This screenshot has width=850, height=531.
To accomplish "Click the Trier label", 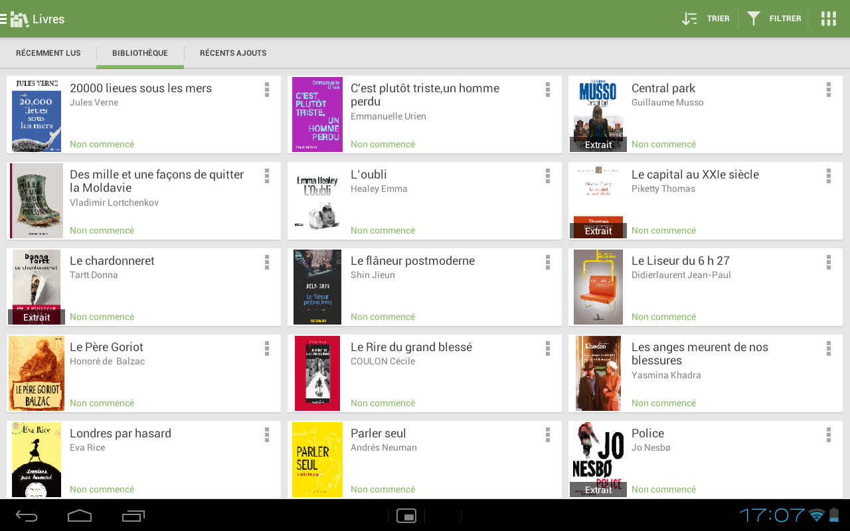I will click(719, 19).
